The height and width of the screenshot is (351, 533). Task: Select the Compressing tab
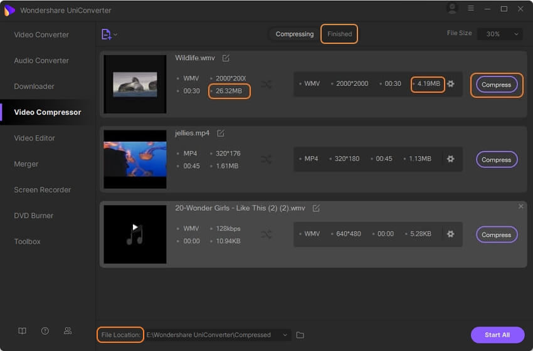[x=294, y=34]
